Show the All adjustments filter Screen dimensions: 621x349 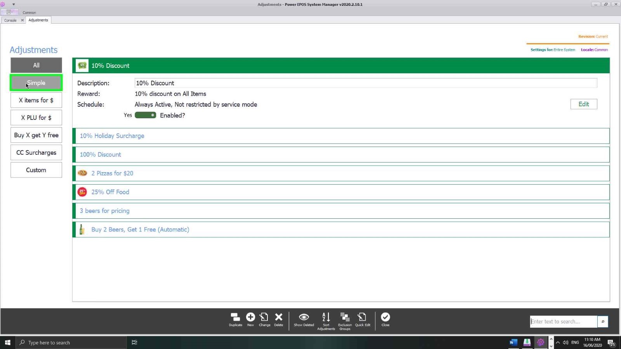(x=36, y=65)
